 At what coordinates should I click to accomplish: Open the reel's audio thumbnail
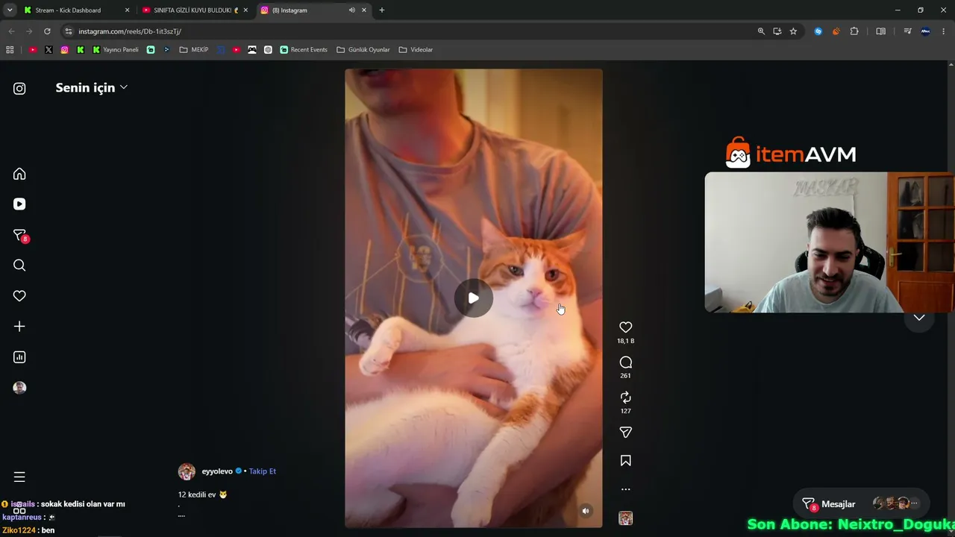tap(625, 518)
